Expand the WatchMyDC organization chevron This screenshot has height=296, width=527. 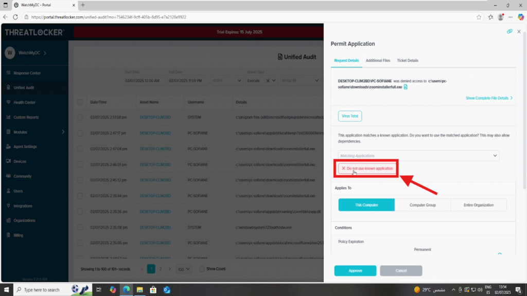[x=45, y=53]
